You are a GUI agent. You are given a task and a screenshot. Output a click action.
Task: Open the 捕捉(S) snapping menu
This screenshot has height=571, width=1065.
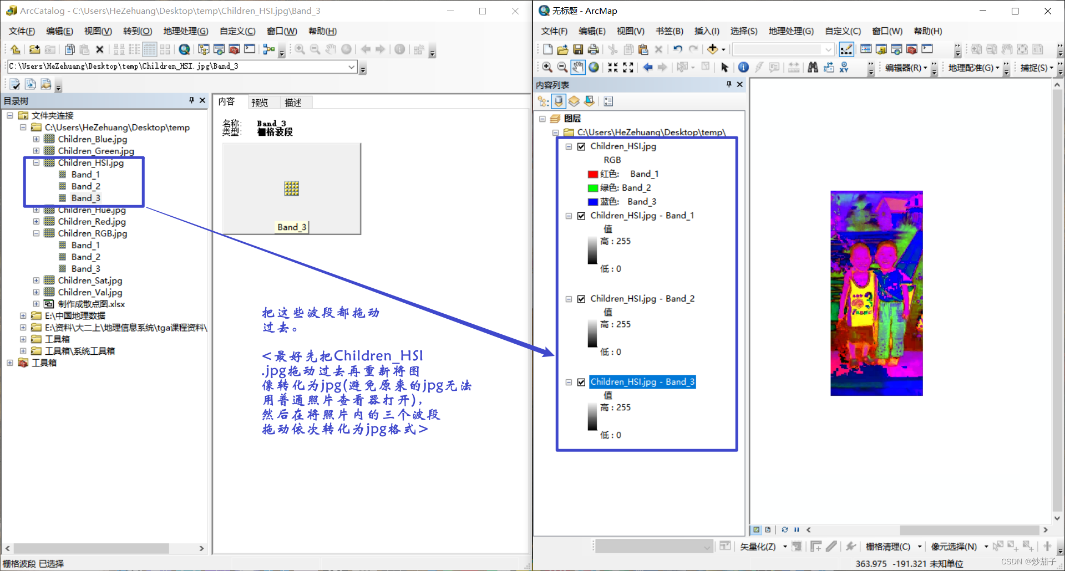1037,68
